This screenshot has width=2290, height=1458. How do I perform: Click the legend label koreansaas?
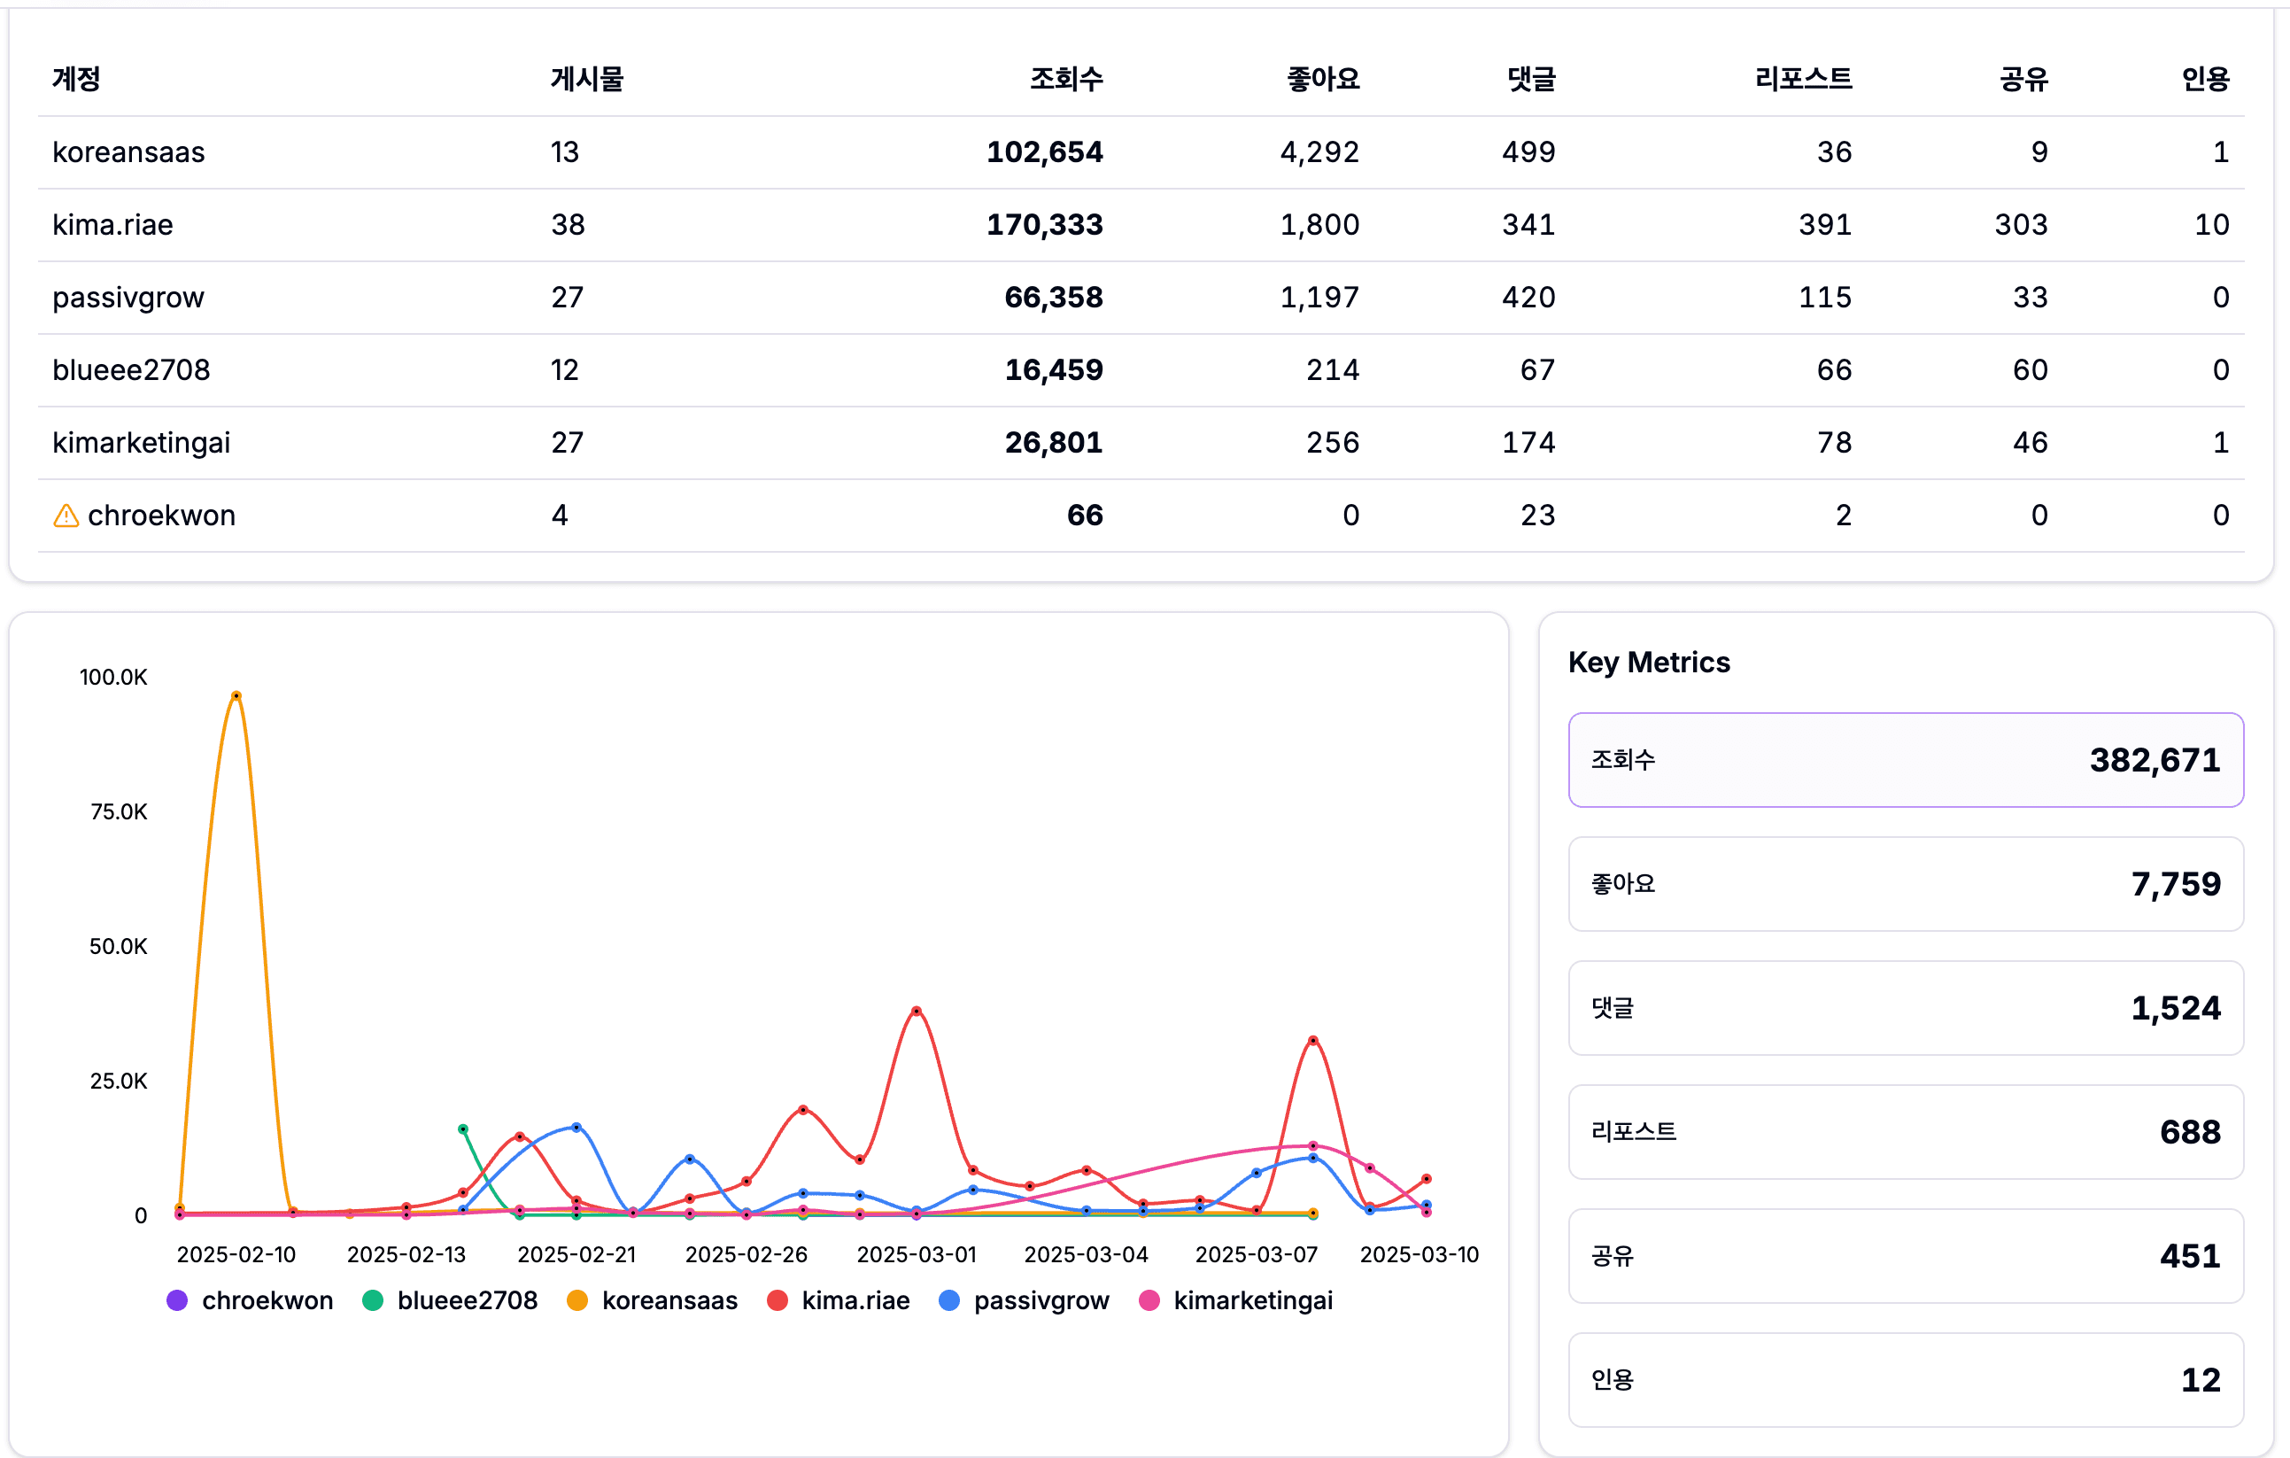pos(669,1300)
